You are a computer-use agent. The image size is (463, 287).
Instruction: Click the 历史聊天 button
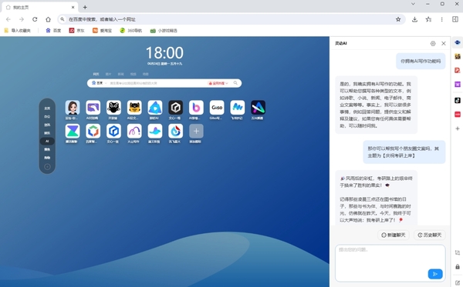point(429,235)
